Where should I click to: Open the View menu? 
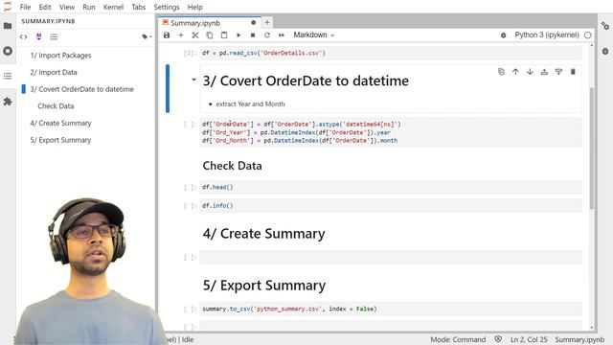[67, 7]
